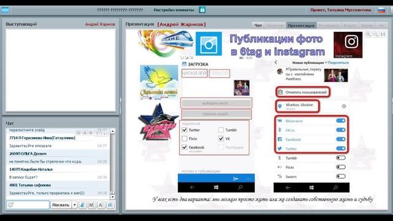
Task: Switch off Twitter sharing toggle in Instagram
Action: click(341, 149)
